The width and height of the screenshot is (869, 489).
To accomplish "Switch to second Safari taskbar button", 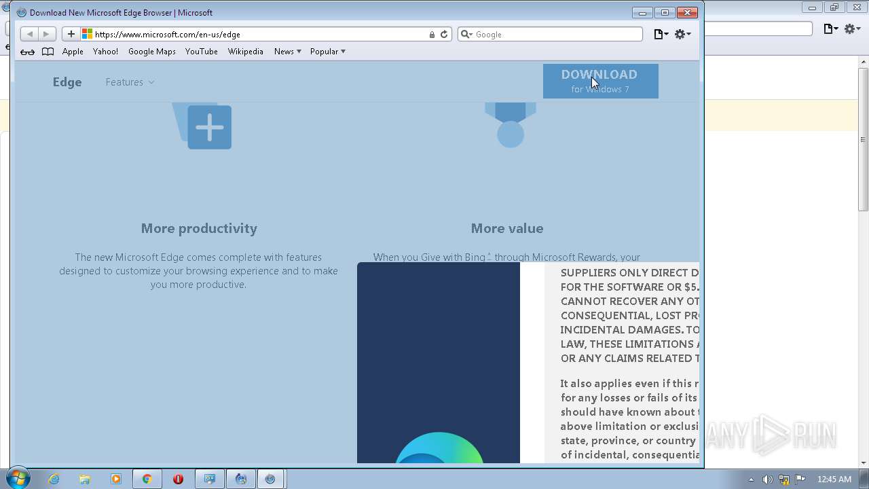I will (x=271, y=479).
